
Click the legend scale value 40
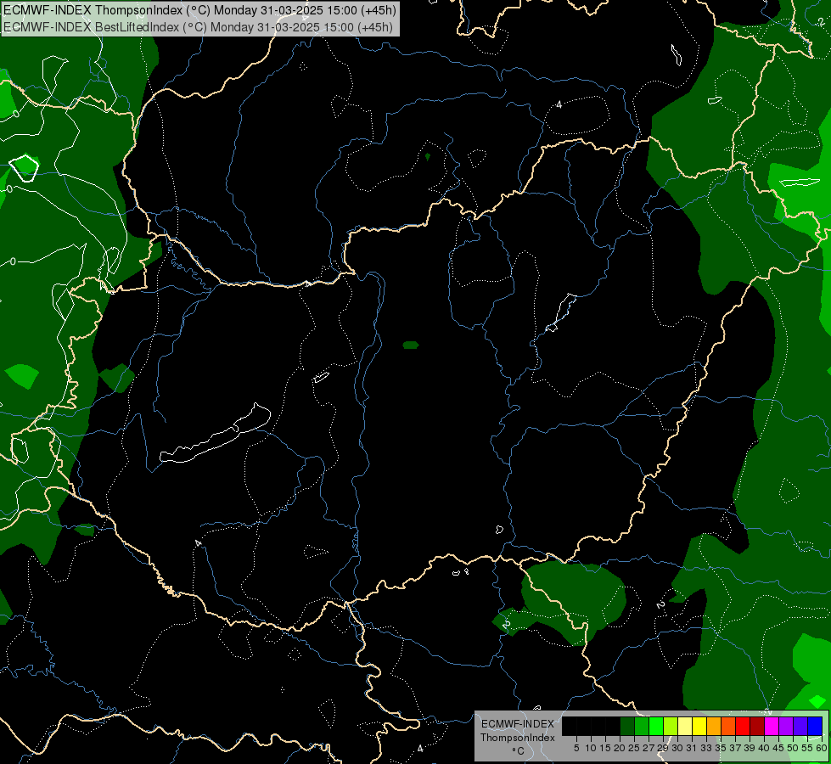point(764,748)
